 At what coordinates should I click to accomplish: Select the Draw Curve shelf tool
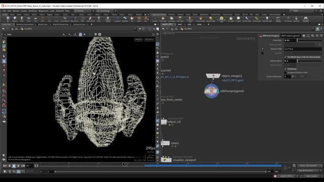tap(74, 19)
